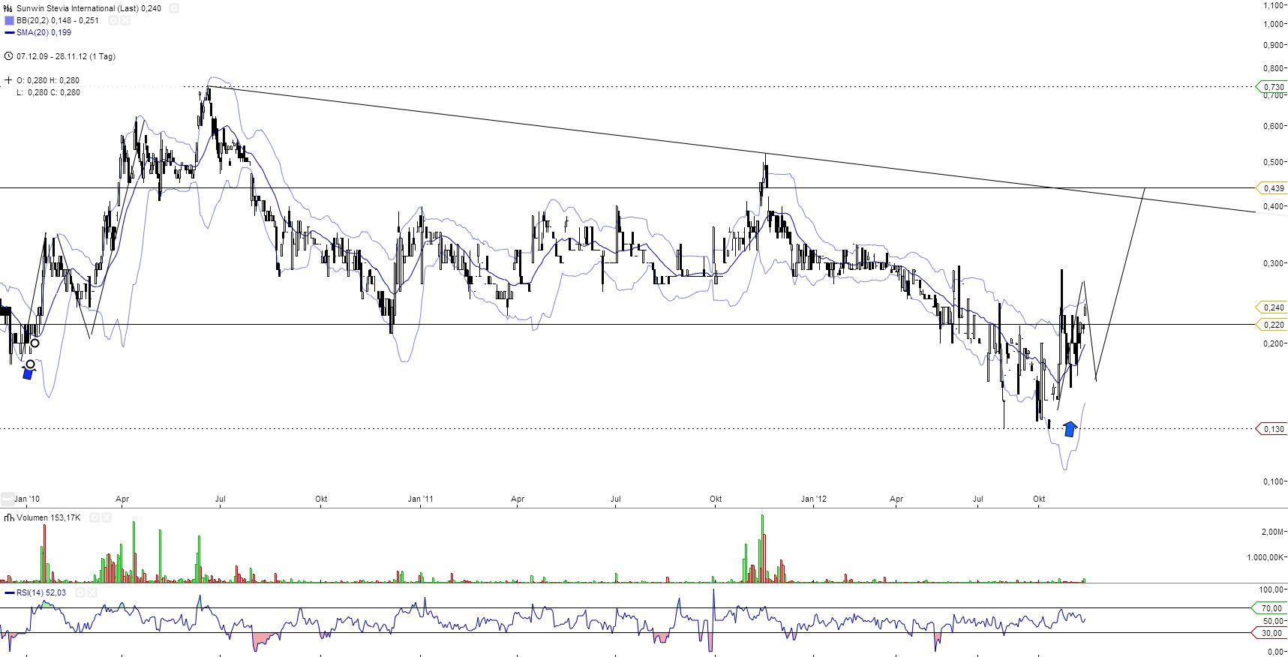
Task: Click the crosshair icon beside OHLC values
Action: pos(8,80)
